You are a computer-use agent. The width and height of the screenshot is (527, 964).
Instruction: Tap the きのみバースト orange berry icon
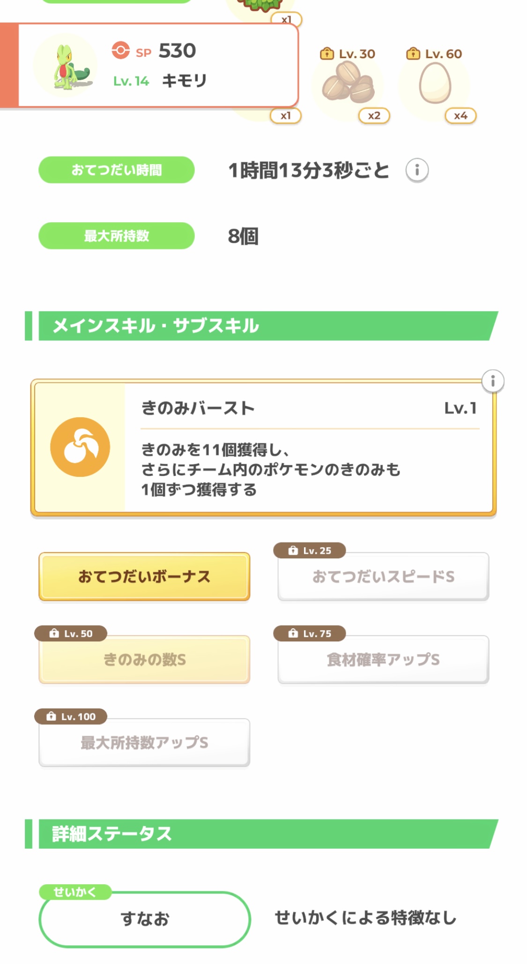80,447
